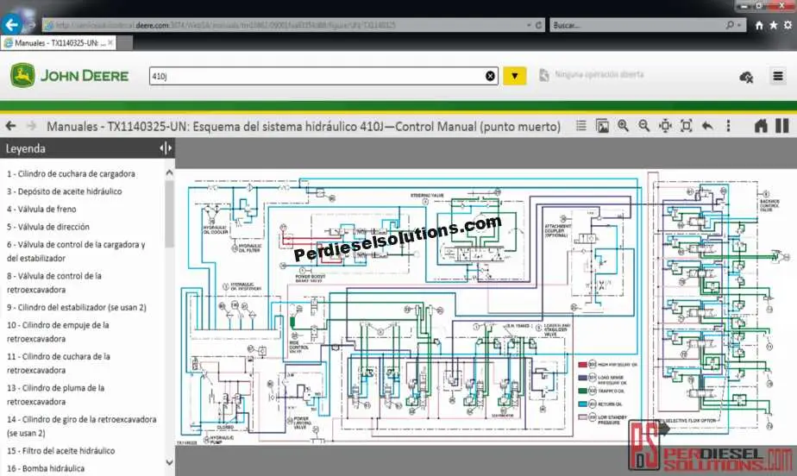Select '5 - Válvula de dirección'
This screenshot has height=476, width=797.
click(x=48, y=227)
